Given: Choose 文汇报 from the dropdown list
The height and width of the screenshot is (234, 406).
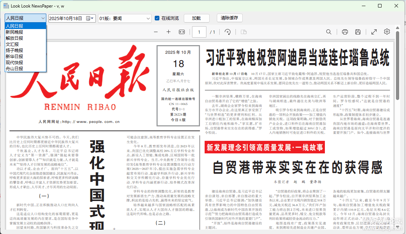Looking at the screenshot, I should coord(25,44).
